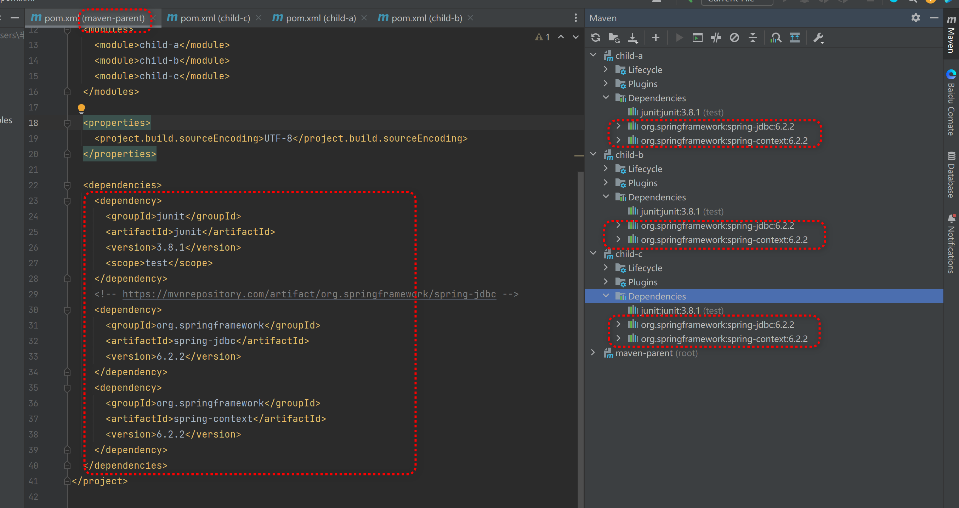Screen dimensions: 959x508
Task: Close the pom.xml (child-a) tab
Action: 364,18
